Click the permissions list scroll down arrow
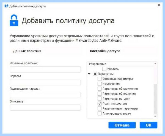 [155, 116]
